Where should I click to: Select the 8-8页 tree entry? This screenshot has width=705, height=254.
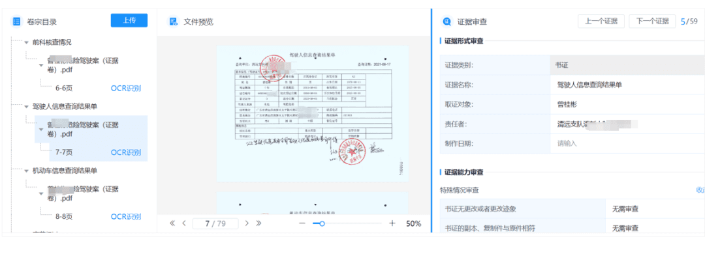(64, 217)
